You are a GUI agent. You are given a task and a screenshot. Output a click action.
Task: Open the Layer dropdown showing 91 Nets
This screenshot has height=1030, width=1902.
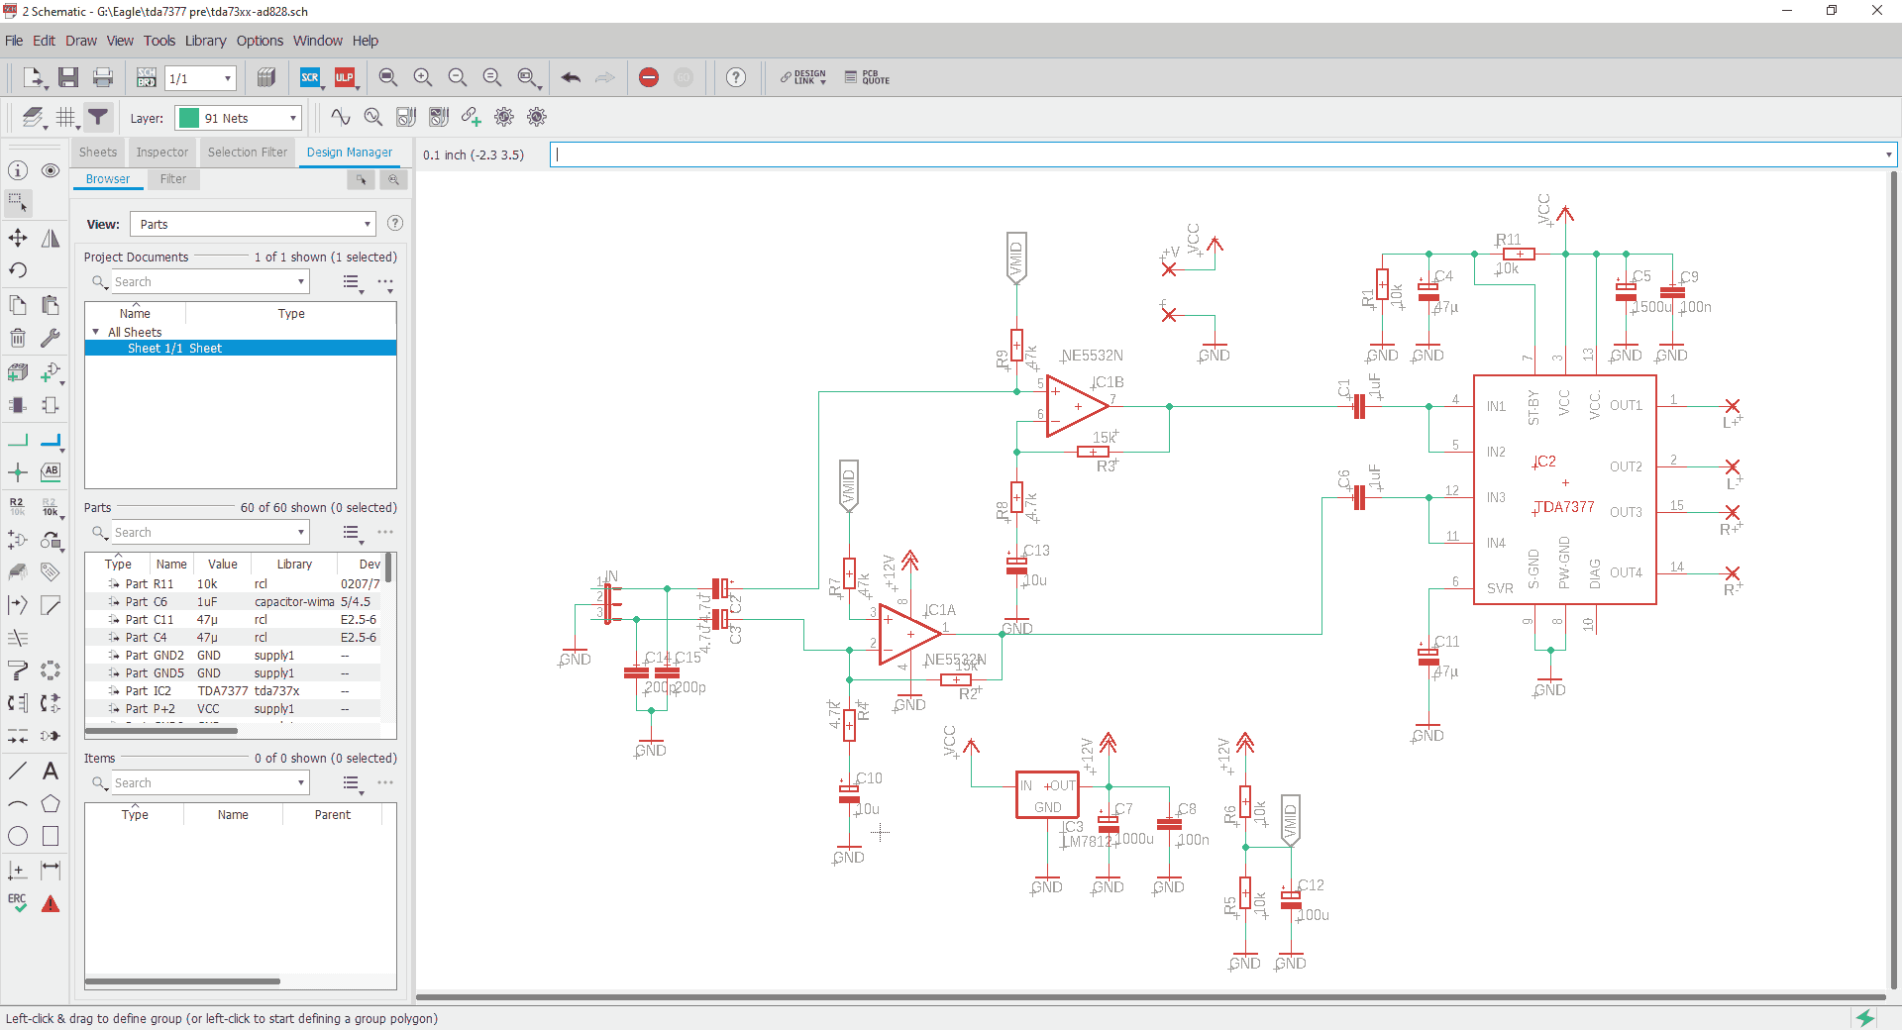coord(237,118)
